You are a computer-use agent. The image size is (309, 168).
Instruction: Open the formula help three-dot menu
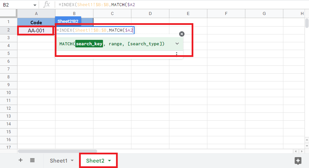pyautogui.click(x=177, y=54)
